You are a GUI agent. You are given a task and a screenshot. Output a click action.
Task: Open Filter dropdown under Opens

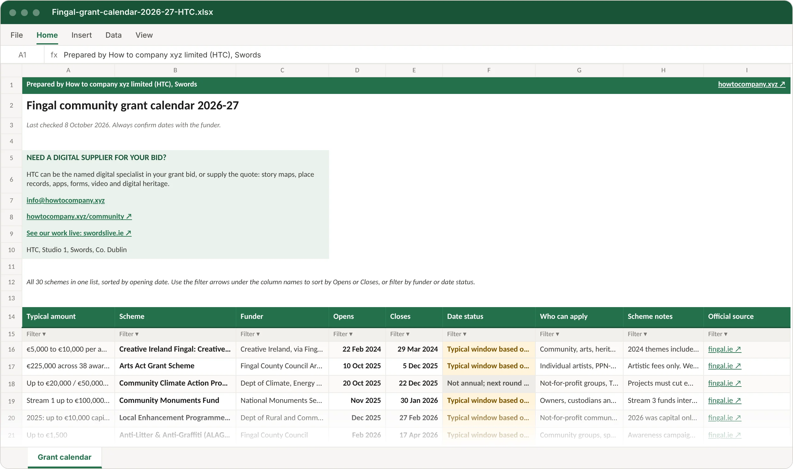click(343, 334)
